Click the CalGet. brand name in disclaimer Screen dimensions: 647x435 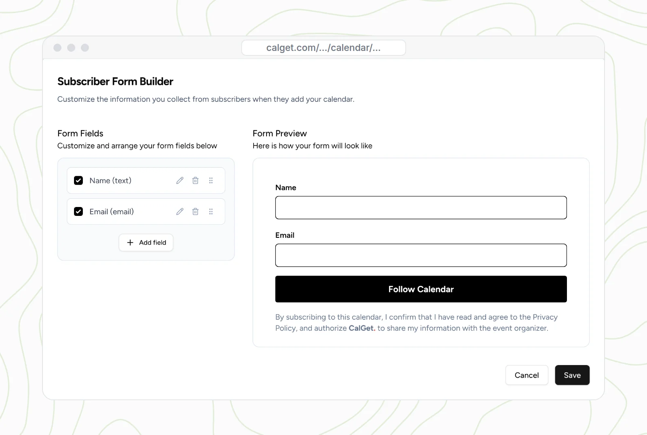click(362, 328)
